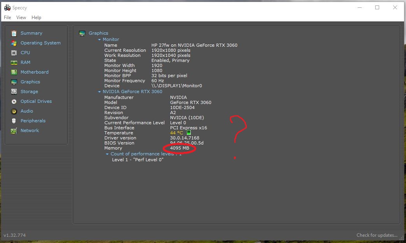
Task: Click Count of performance levels heading
Action: pos(146,154)
